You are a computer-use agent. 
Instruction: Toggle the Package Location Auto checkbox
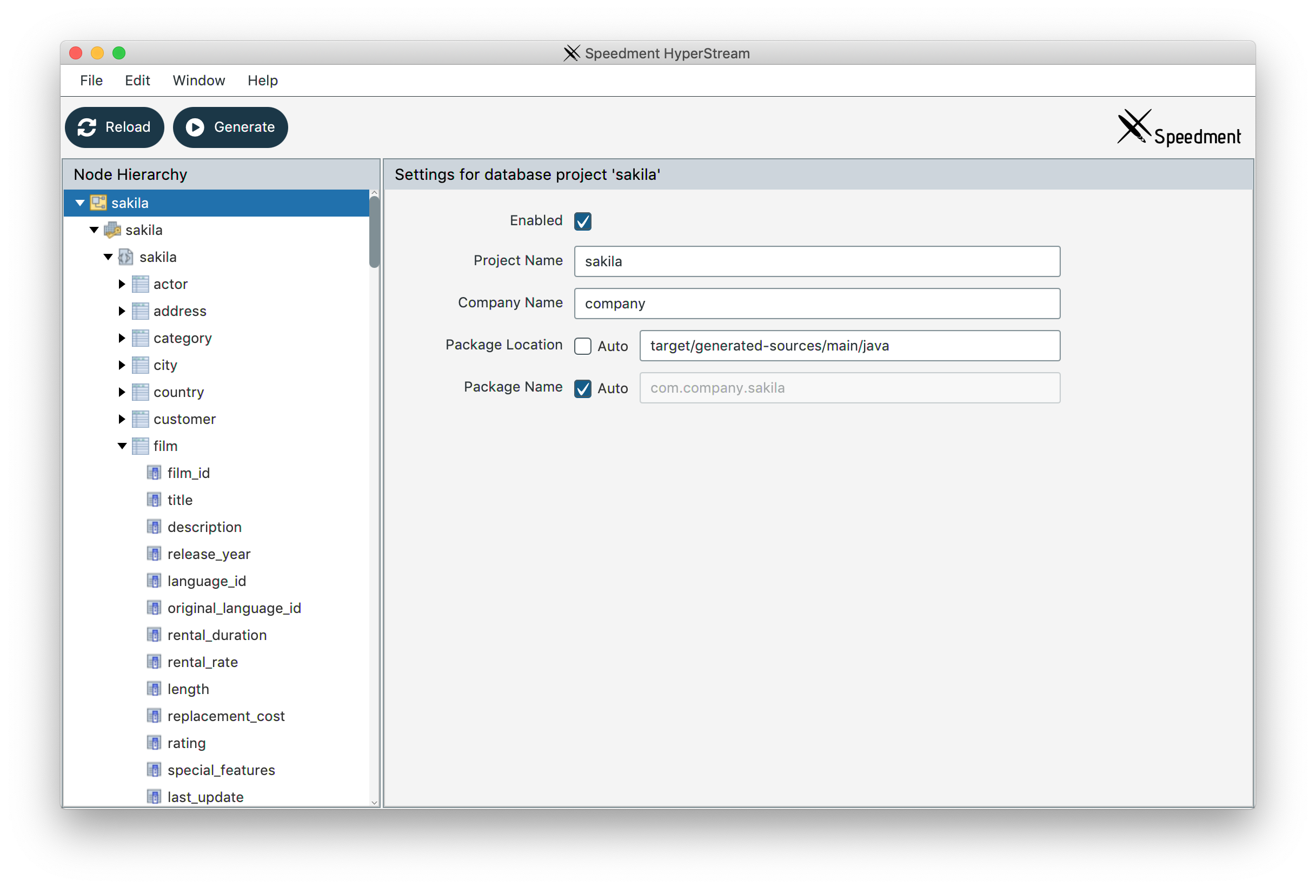click(582, 345)
